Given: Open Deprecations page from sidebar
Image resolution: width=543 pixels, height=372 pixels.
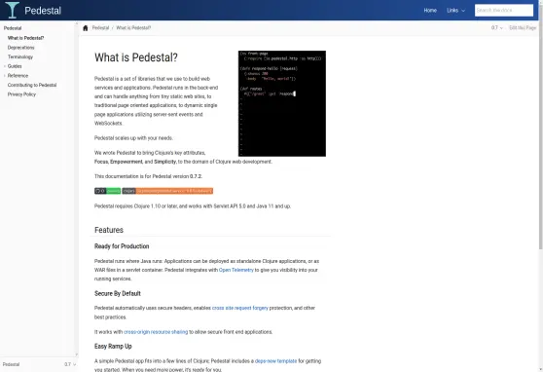Looking at the screenshot, I should (x=20, y=47).
